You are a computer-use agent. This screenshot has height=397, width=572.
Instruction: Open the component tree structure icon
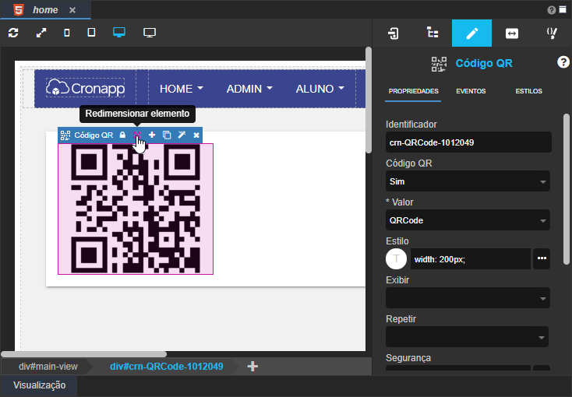click(433, 33)
